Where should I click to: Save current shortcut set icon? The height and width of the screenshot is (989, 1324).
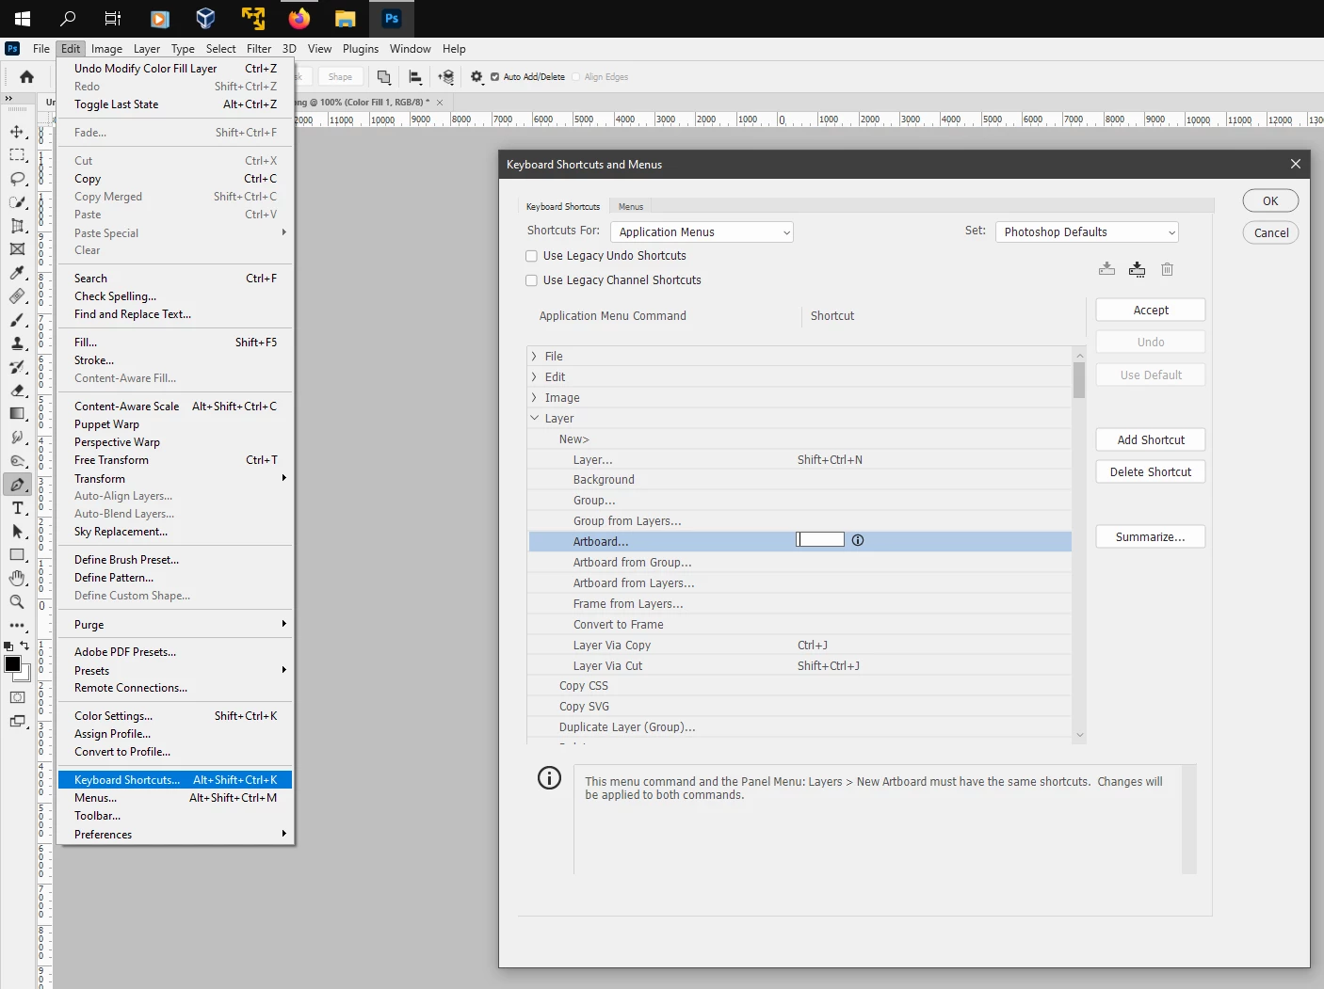(1107, 269)
